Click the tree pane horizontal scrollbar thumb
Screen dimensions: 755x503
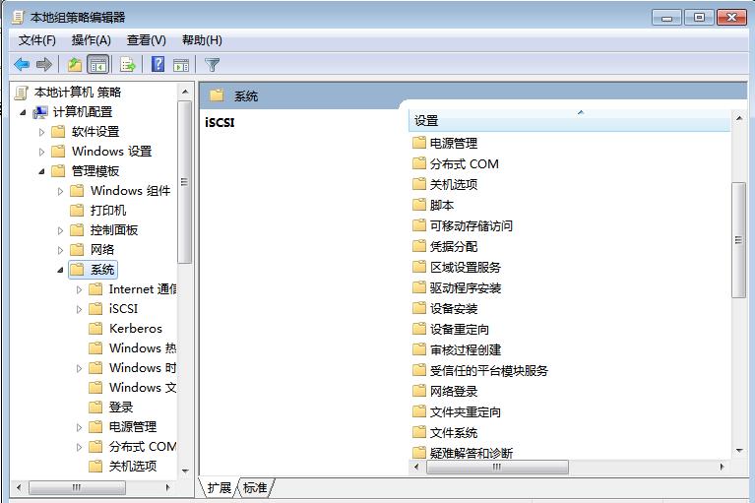[77, 487]
